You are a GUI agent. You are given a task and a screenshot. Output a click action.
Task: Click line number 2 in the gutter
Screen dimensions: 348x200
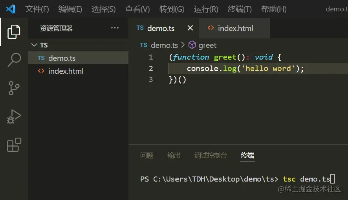click(x=151, y=69)
